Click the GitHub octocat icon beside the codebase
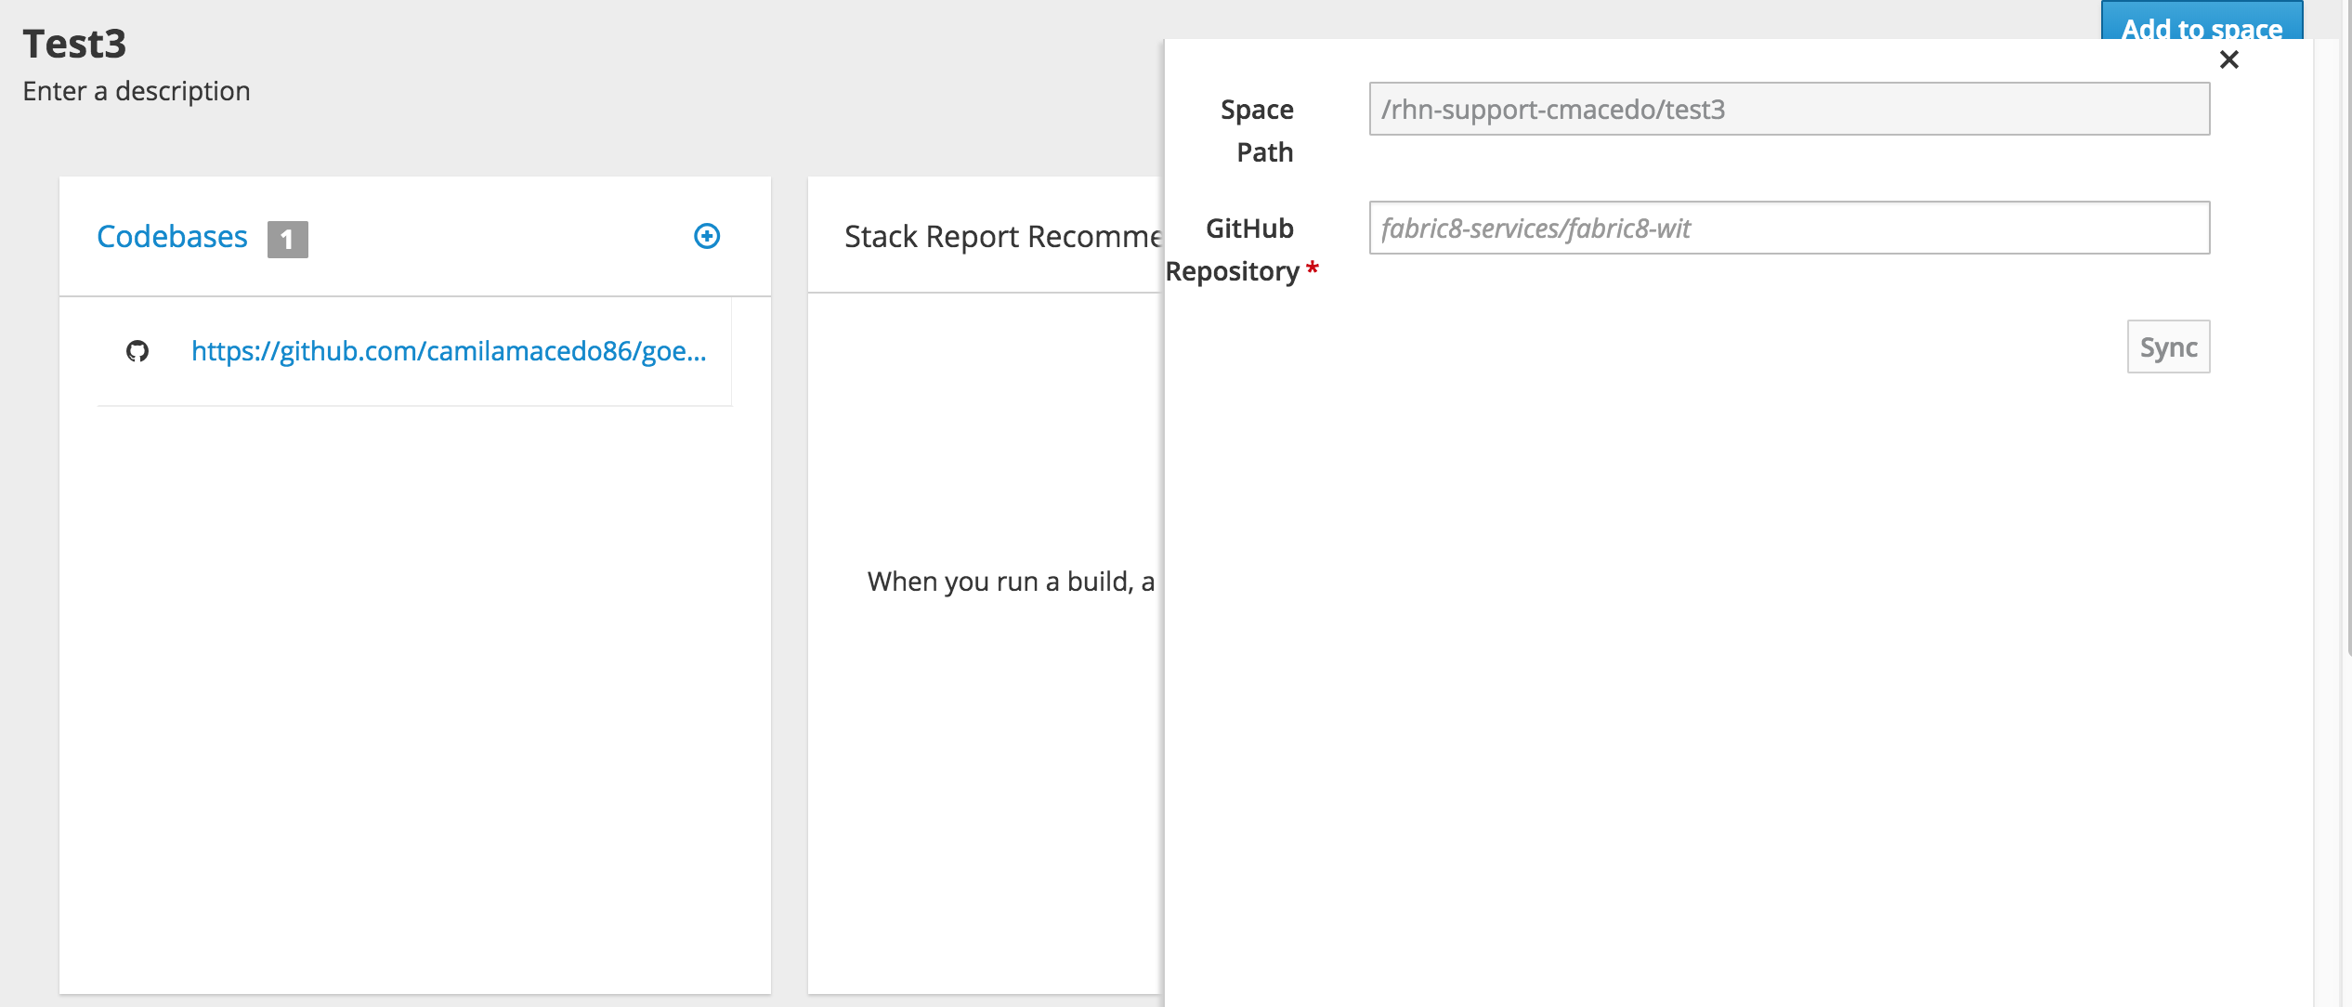The width and height of the screenshot is (2352, 1007). tap(137, 351)
